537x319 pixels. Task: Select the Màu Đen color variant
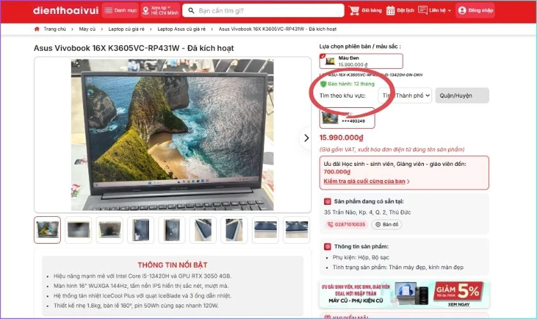pos(361,61)
